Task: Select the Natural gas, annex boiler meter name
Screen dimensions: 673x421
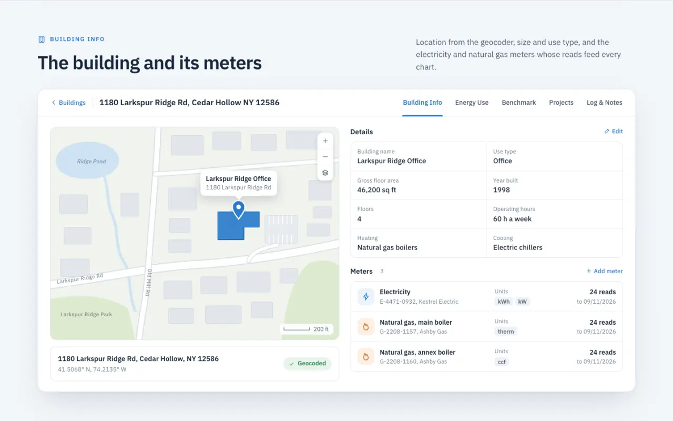Action: pos(417,352)
